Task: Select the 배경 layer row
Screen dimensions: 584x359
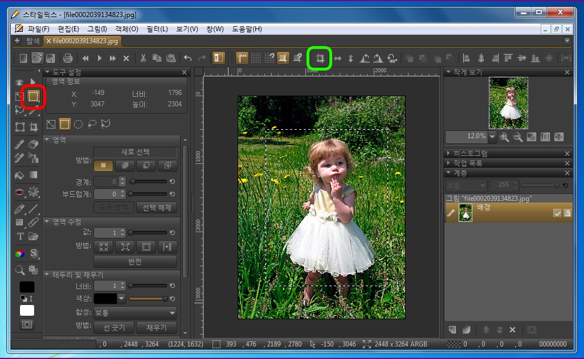Action: (x=509, y=213)
